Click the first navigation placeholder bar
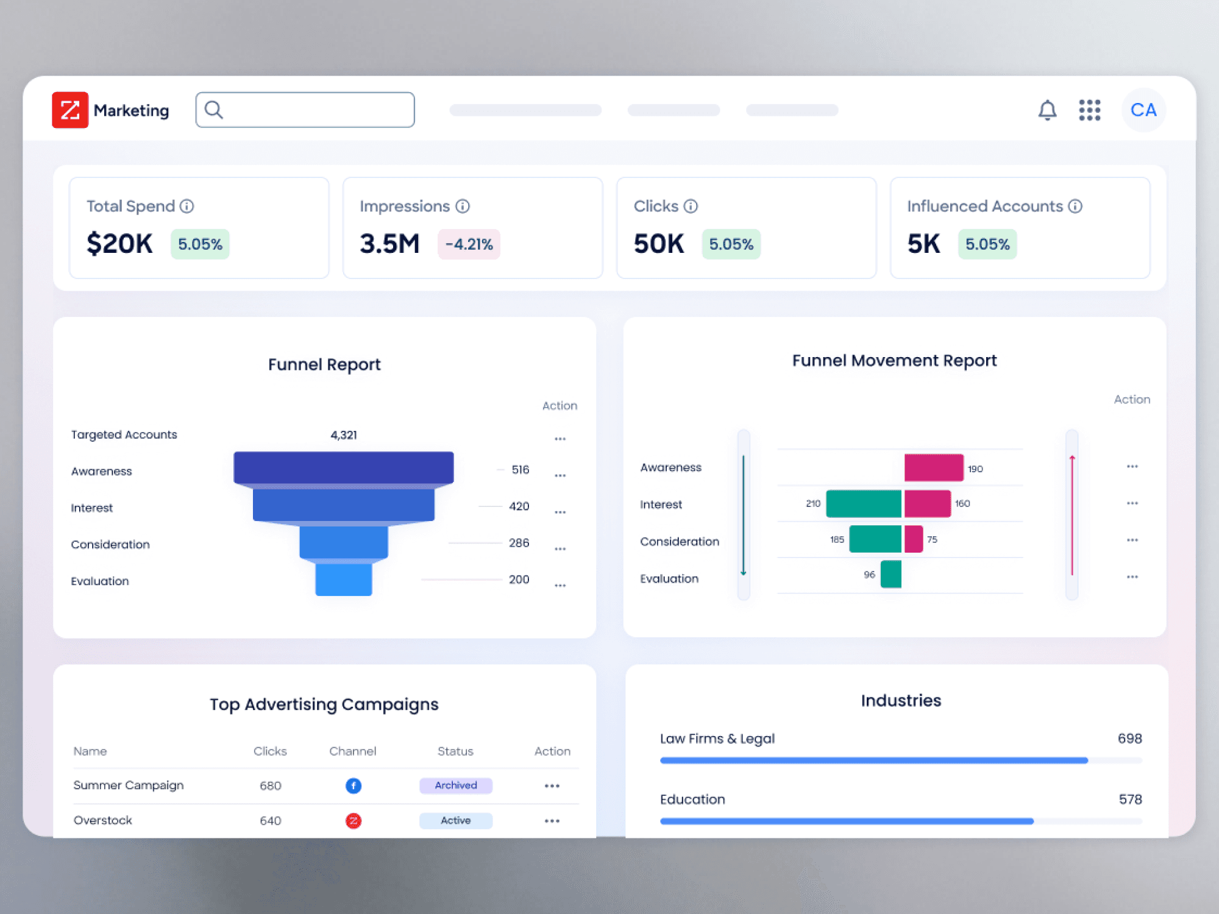This screenshot has width=1219, height=914. [x=525, y=110]
